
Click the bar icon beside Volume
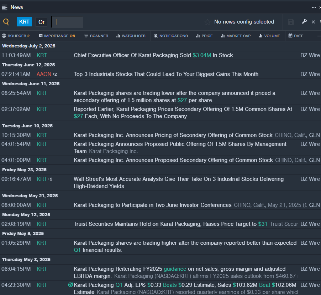pyautogui.click(x=261, y=36)
